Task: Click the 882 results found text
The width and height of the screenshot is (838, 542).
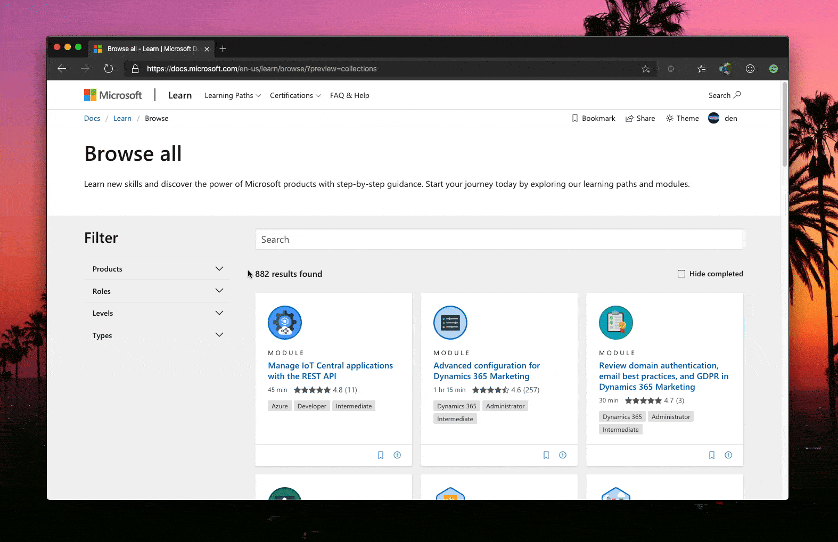Action: tap(289, 274)
